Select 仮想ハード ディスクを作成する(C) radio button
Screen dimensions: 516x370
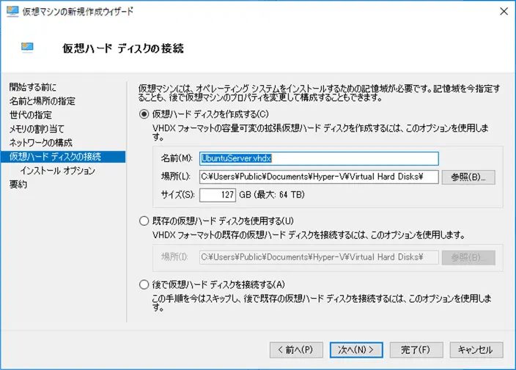point(144,114)
